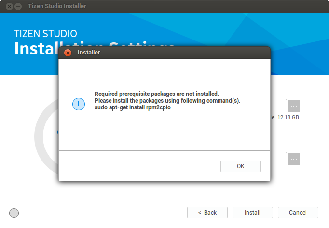Close the Tizen Studio Installer main window

pyautogui.click(x=9, y=6)
